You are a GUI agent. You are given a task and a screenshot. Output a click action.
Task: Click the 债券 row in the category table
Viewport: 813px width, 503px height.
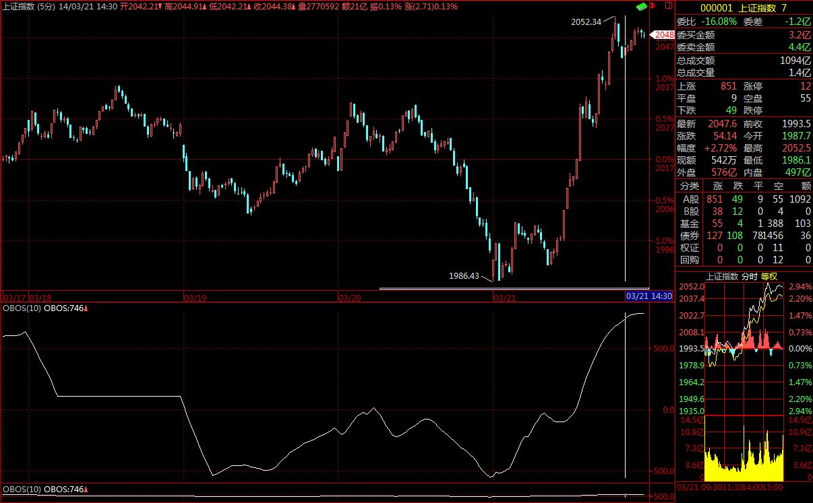click(x=690, y=236)
